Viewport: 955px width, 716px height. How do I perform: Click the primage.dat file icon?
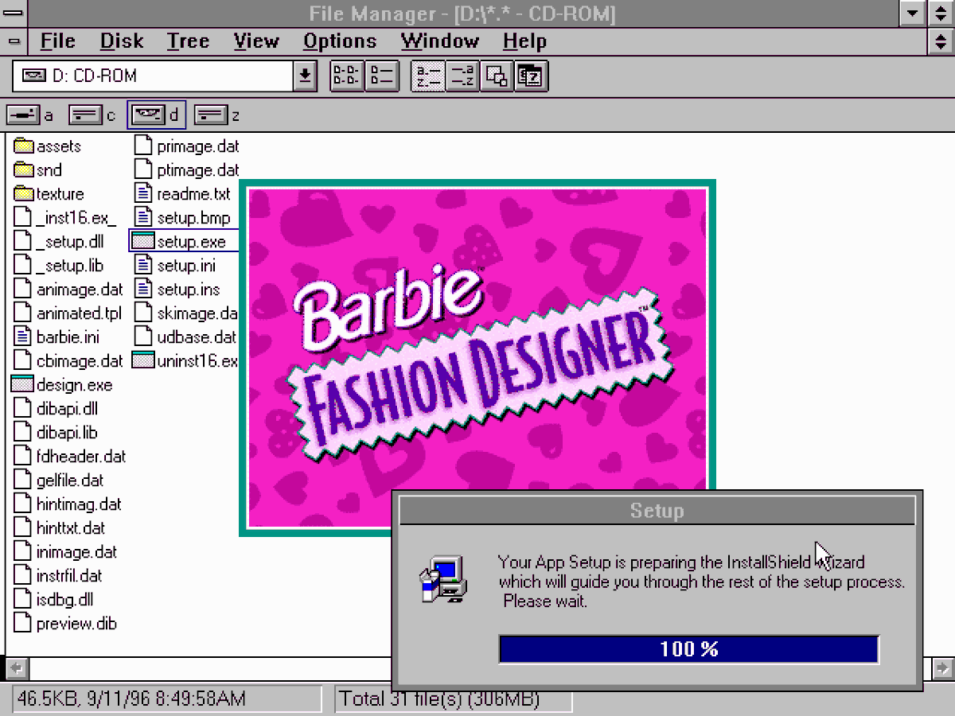[143, 146]
